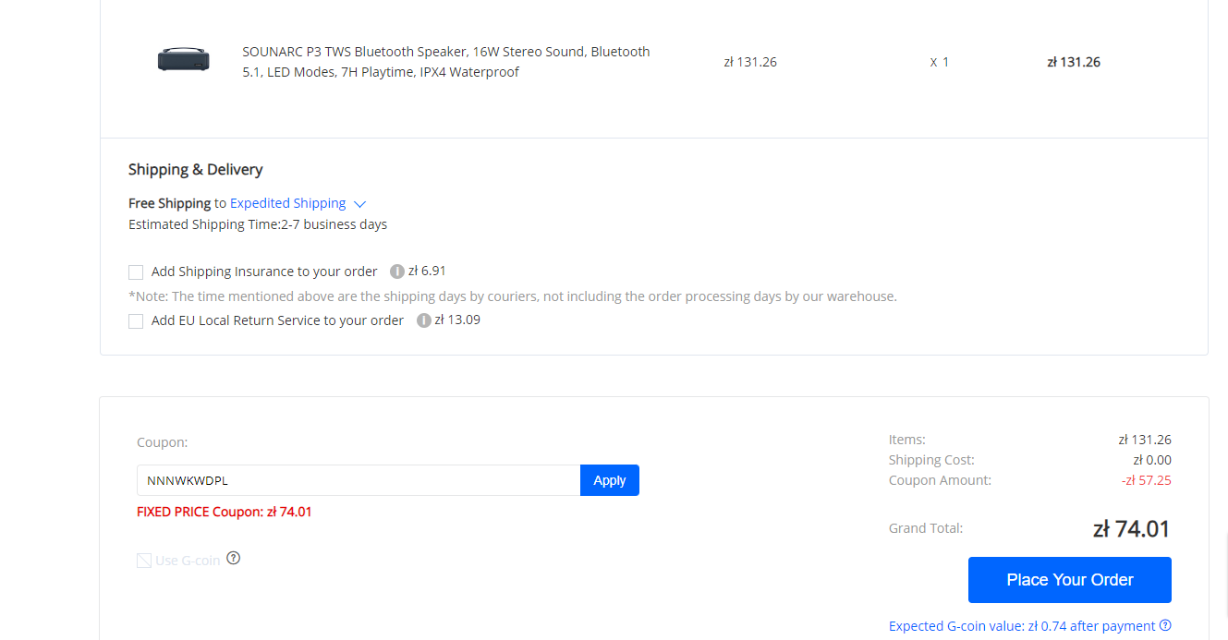Click the SOUNARC speaker product thumbnail

coord(184,61)
